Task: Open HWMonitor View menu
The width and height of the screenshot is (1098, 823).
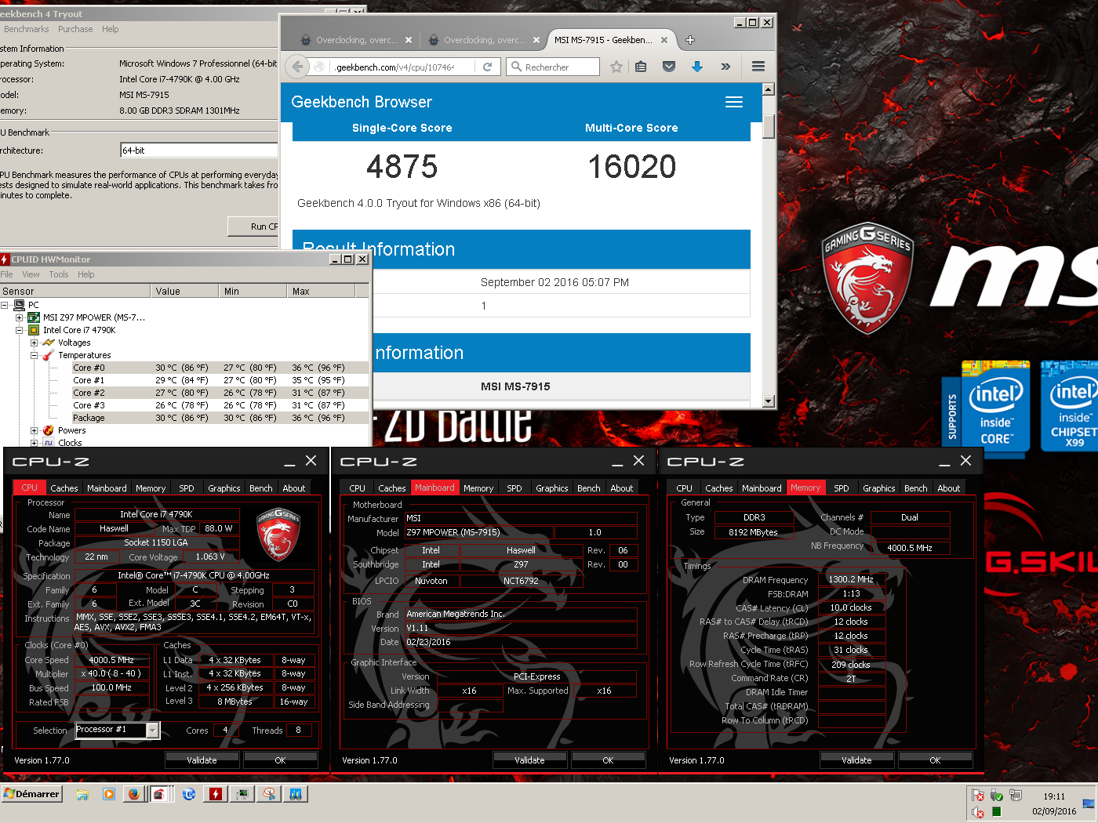Action: pyautogui.click(x=31, y=274)
